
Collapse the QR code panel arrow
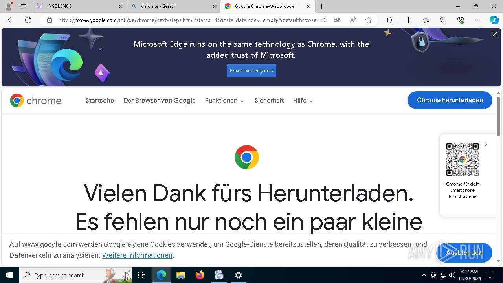click(486, 144)
